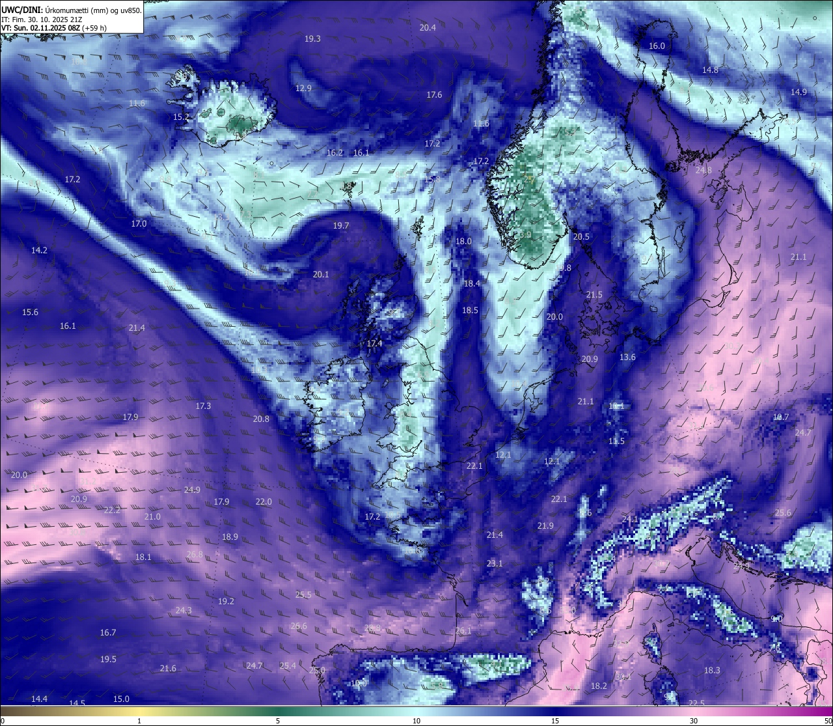Click the color scale tick labeled 15
This screenshot has height=726, width=833.
pos(555,721)
